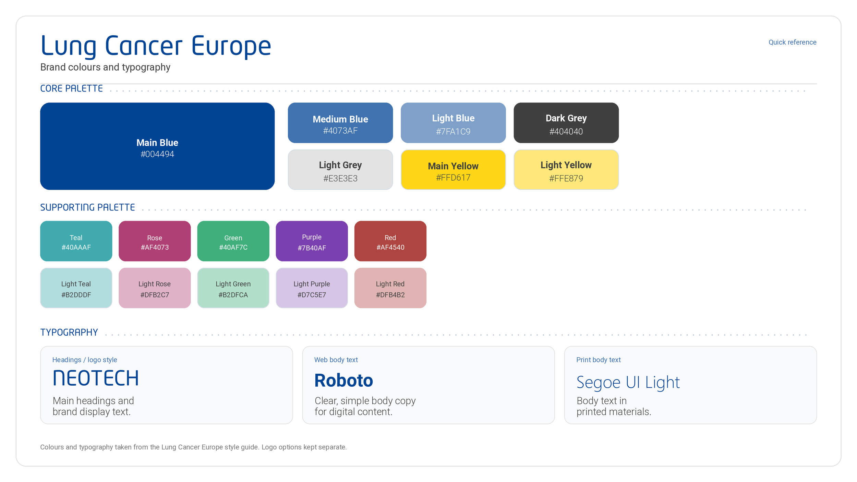857x482 pixels.
Task: Click the "Print body text" label
Action: click(598, 360)
